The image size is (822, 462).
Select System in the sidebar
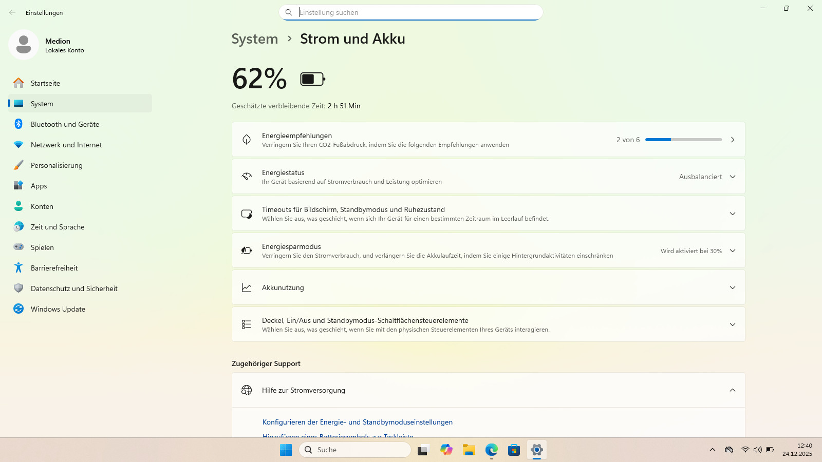coord(80,104)
